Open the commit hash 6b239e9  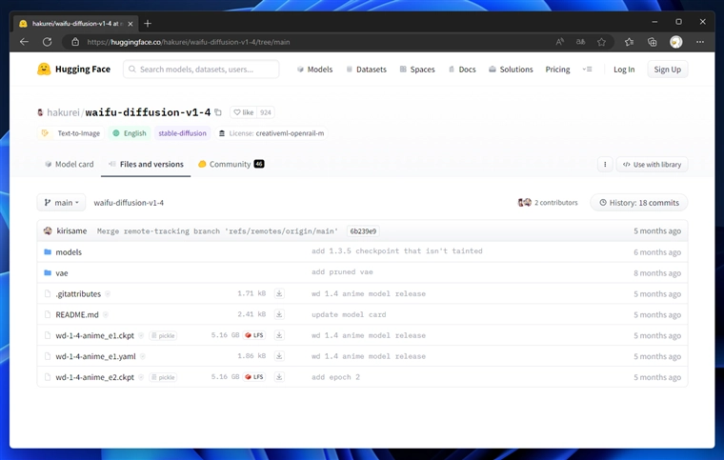(363, 231)
